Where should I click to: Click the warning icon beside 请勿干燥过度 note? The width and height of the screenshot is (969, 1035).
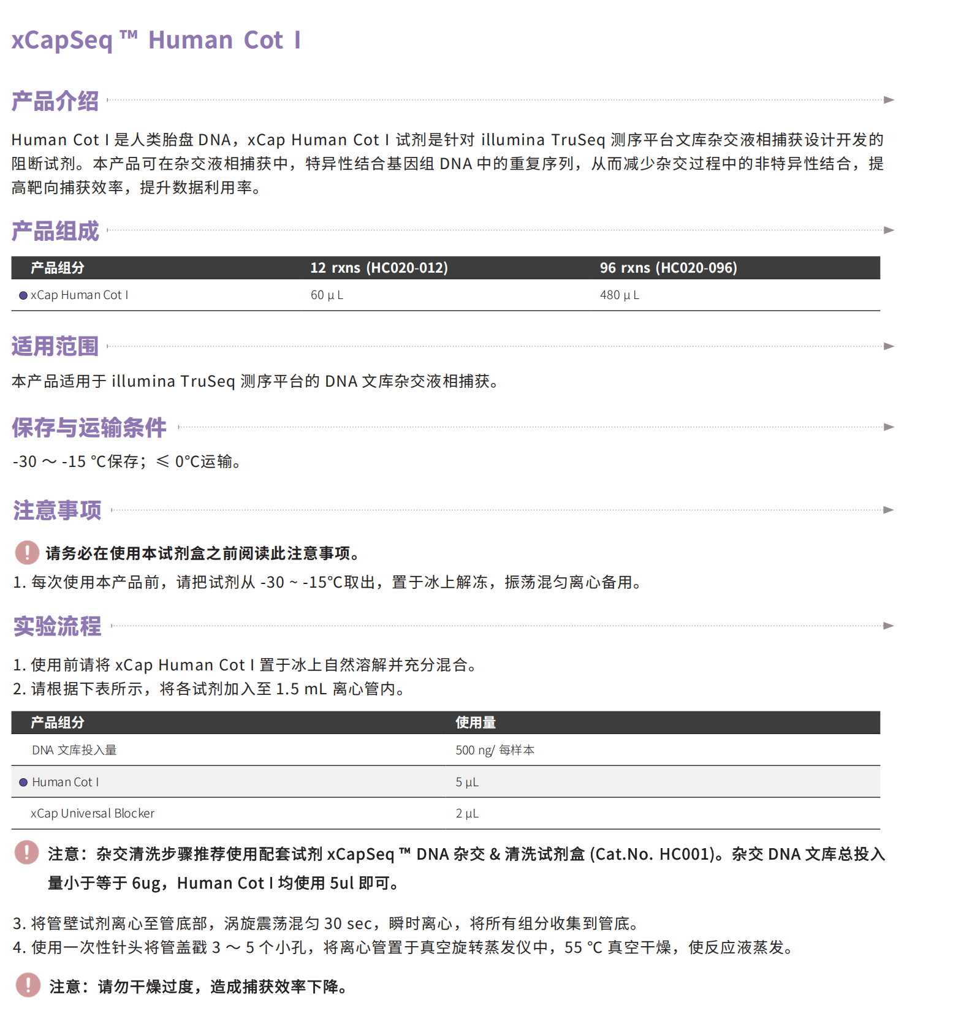coord(28,985)
